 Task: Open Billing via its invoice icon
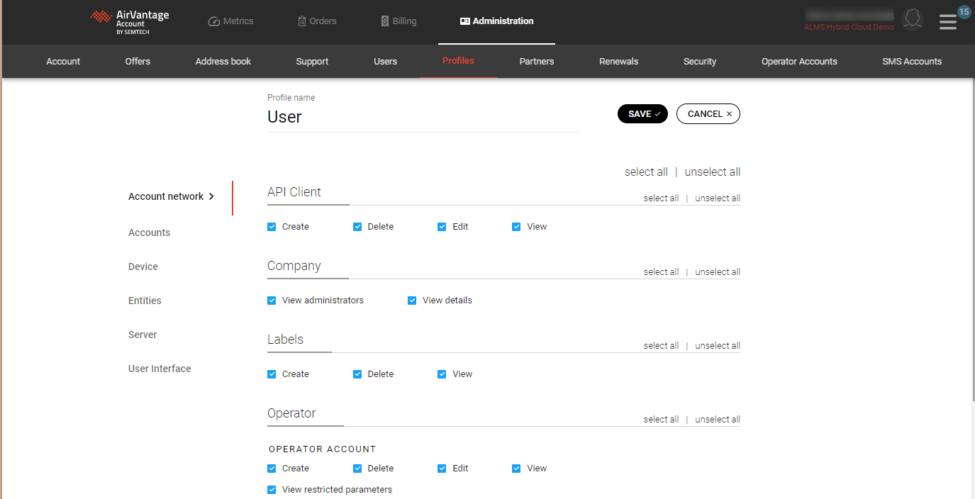point(385,21)
